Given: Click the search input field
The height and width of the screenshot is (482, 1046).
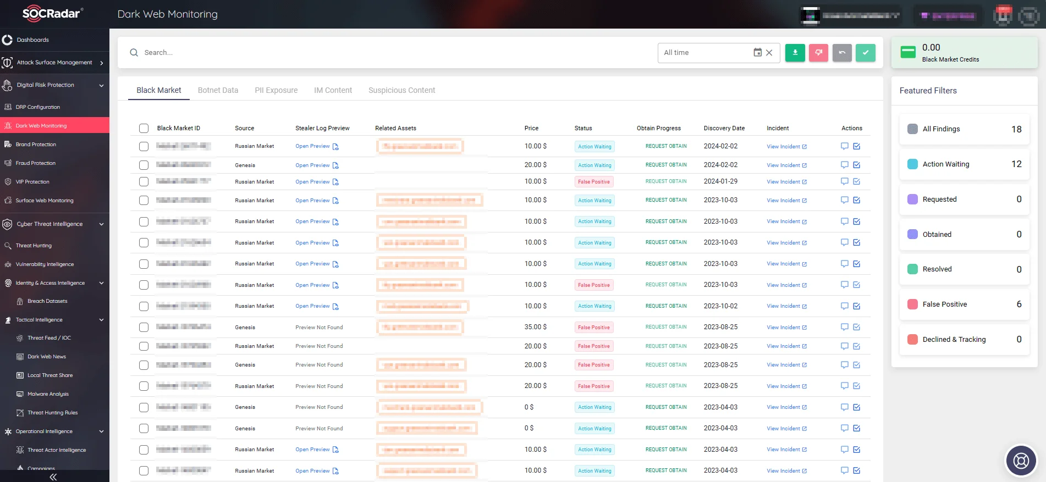Looking at the screenshot, I should (x=385, y=53).
